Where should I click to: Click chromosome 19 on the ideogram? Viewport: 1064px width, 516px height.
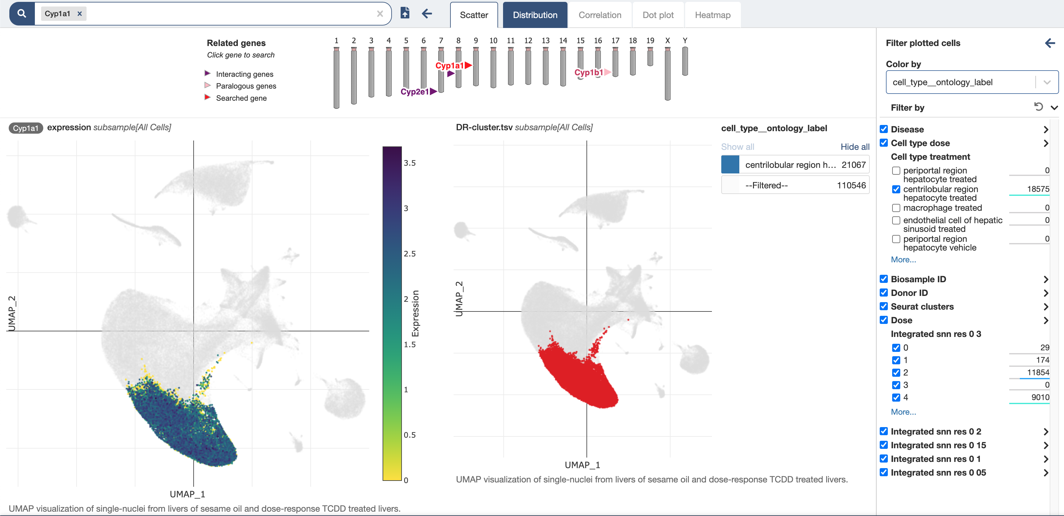pos(650,56)
